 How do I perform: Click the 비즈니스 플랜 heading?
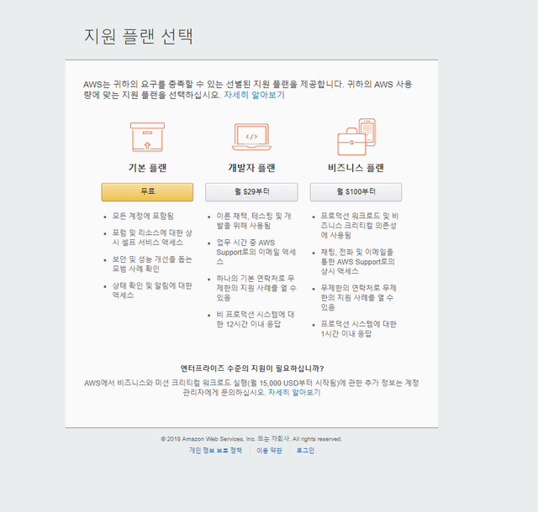(x=356, y=168)
